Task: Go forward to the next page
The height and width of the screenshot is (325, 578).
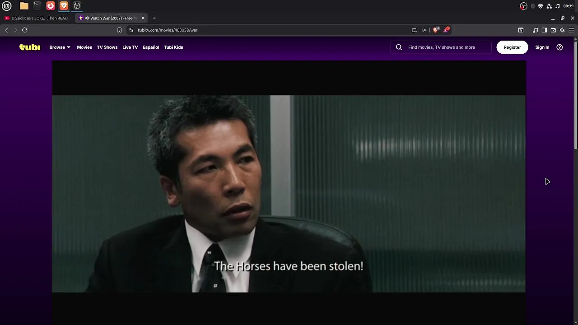Action: tap(15, 30)
